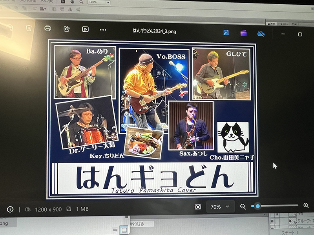Print the image using the printer icon

48,29
